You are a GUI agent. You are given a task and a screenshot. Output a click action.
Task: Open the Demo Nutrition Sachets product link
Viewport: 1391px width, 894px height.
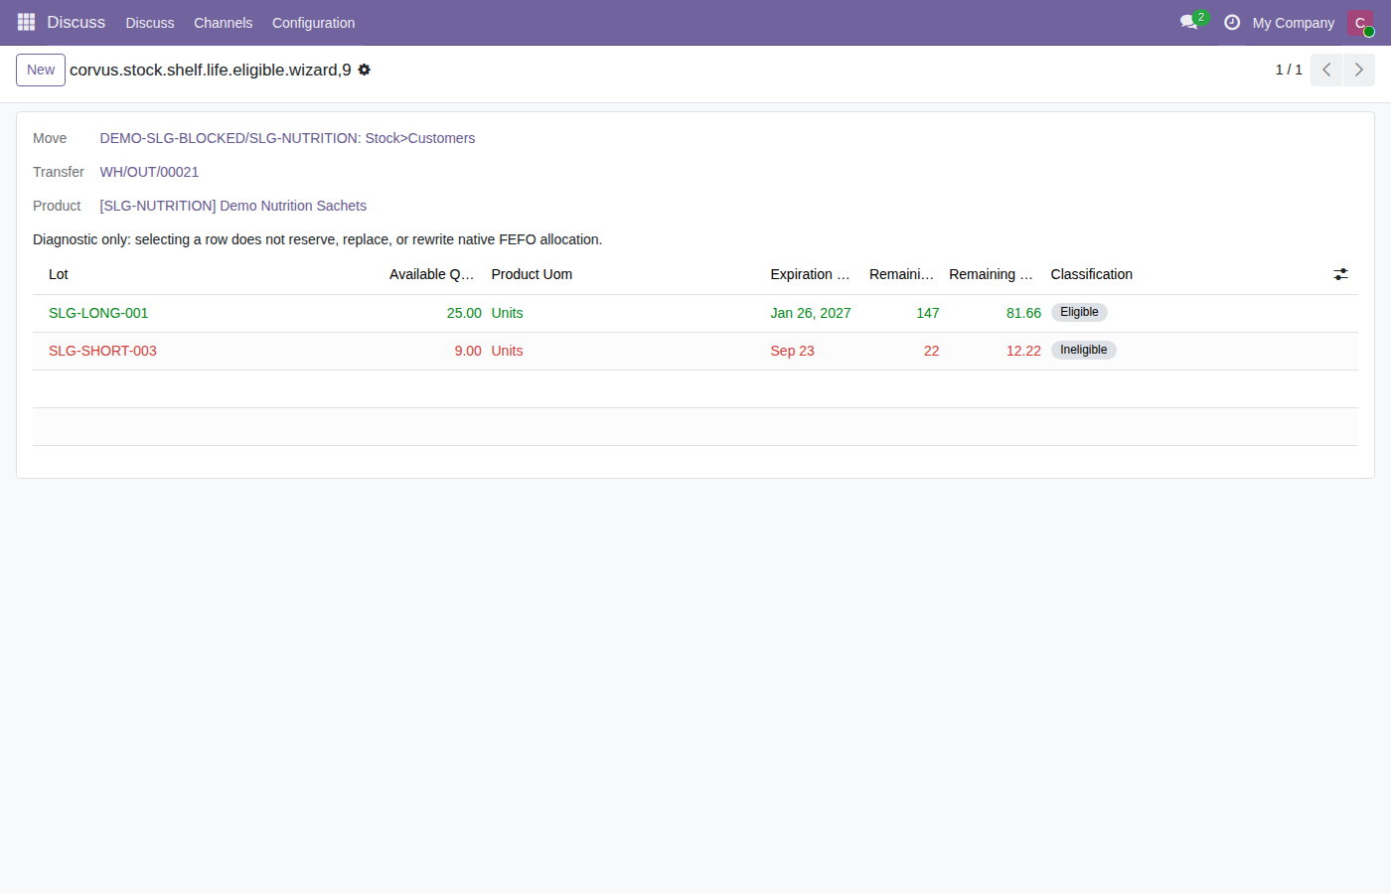(232, 206)
